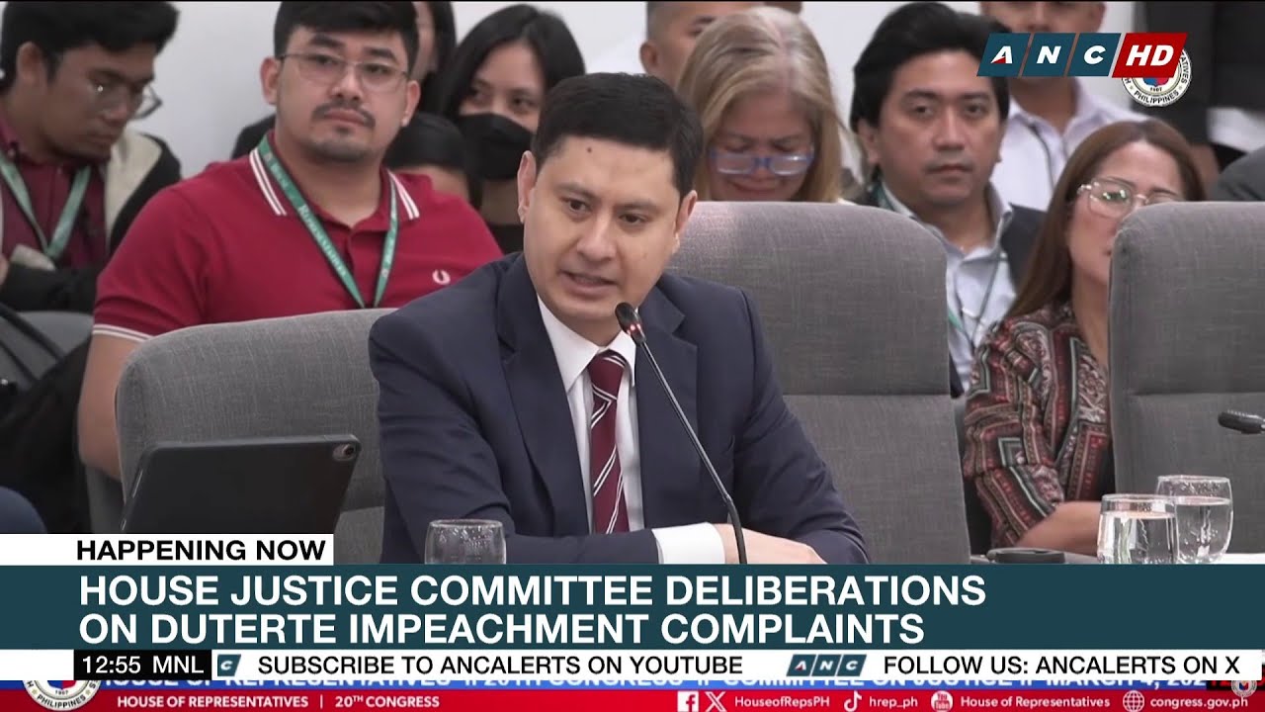Click the small ANC logo in ticker
Image resolution: width=1265 pixels, height=712 pixels.
(826, 666)
